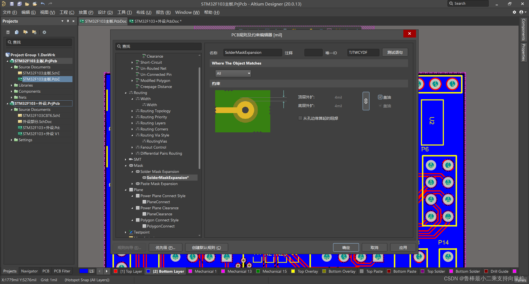Expand the Settings folder in Projects
This screenshot has height=284, width=529.
pyautogui.click(x=12, y=140)
